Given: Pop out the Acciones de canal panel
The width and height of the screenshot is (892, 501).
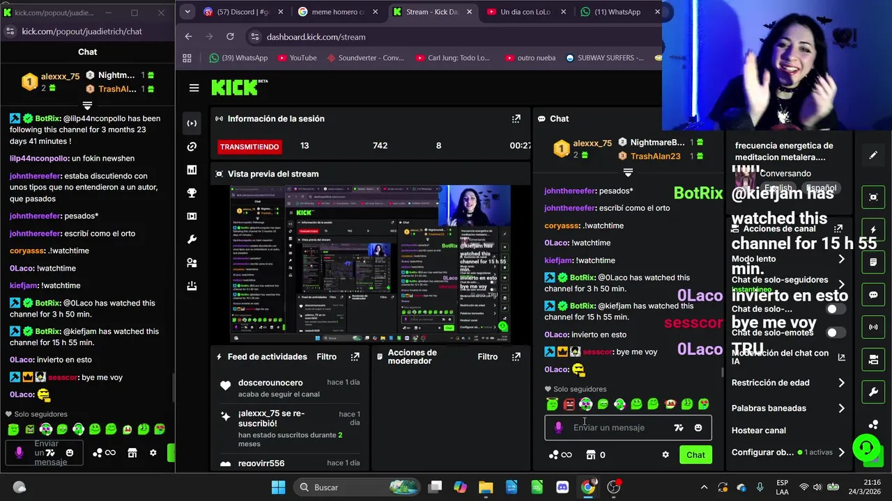Looking at the screenshot, I should click(x=838, y=228).
